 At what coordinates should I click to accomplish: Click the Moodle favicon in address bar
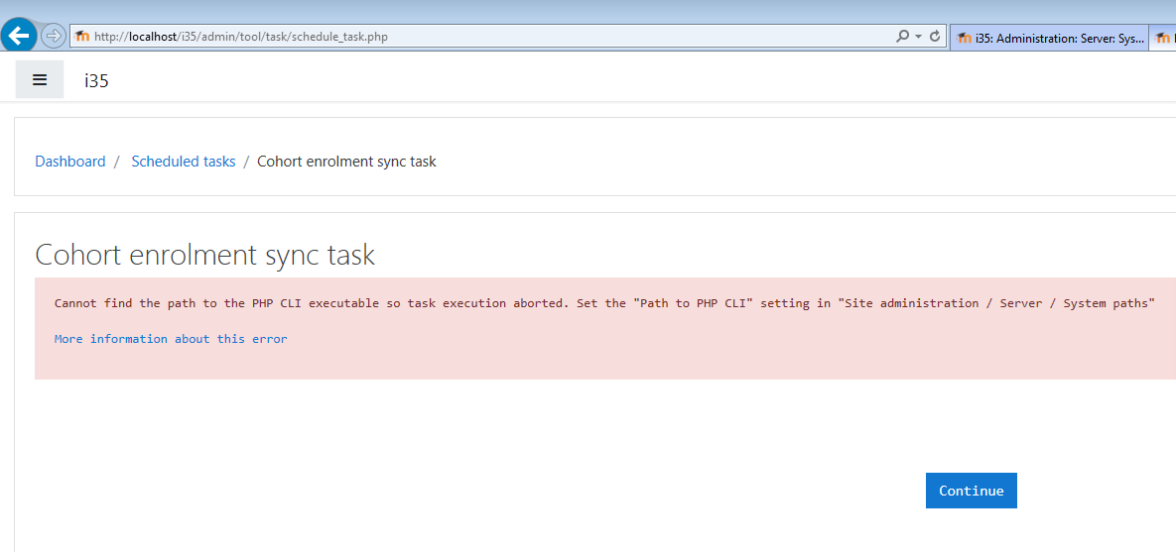82,36
